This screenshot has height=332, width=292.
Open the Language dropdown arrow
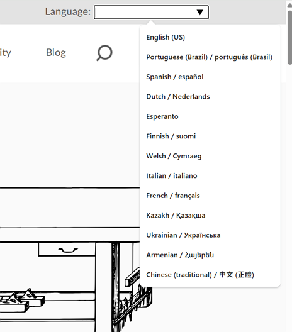click(200, 13)
